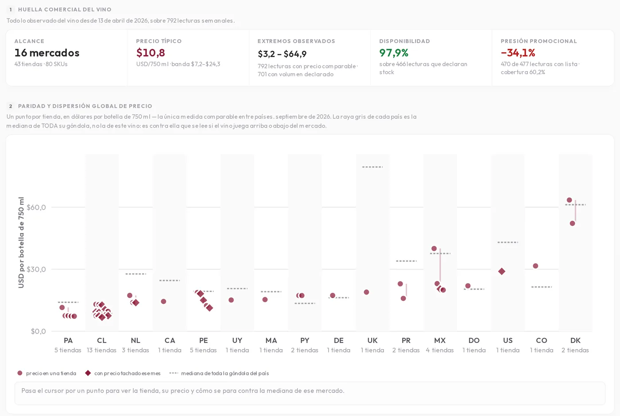Click the '−34,1%' promotional pressure value
The image size is (620, 416).
pyautogui.click(x=518, y=53)
